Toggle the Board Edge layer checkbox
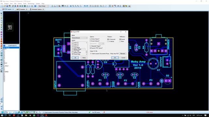The height and width of the screenshot is (117, 209). [73, 54]
